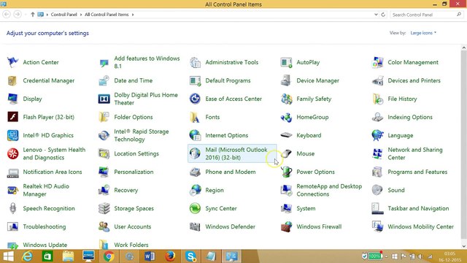The image size is (467, 263).
Task: Click the Speech Recognition microphone icon
Action: pyautogui.click(x=12, y=208)
